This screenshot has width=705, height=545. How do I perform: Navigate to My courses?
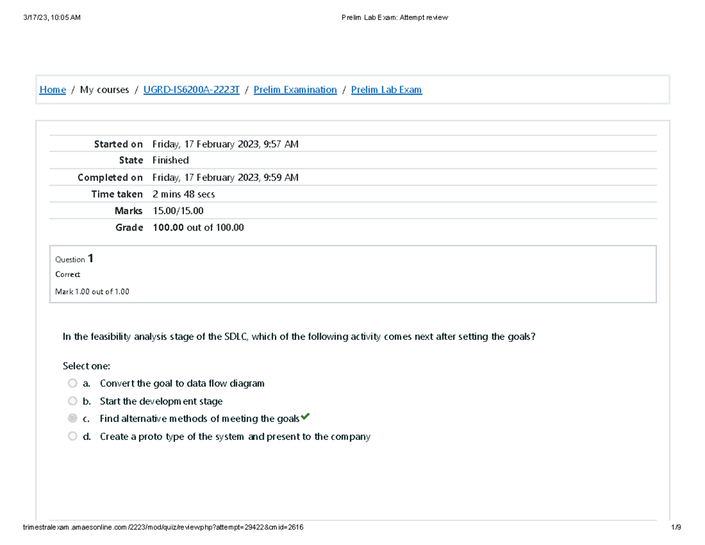coord(105,89)
